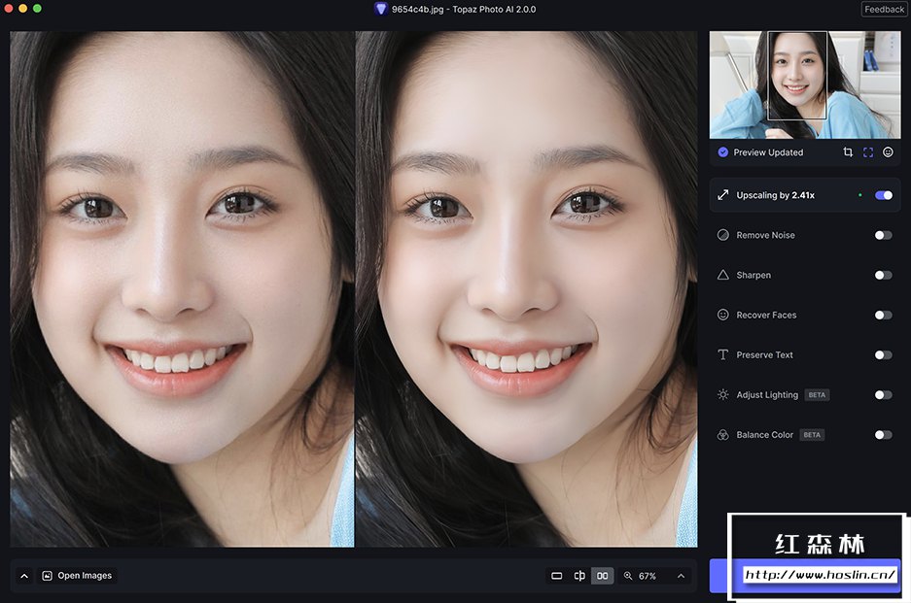The height and width of the screenshot is (603, 911).
Task: Turn off the Upscaling toggle
Action: click(884, 195)
